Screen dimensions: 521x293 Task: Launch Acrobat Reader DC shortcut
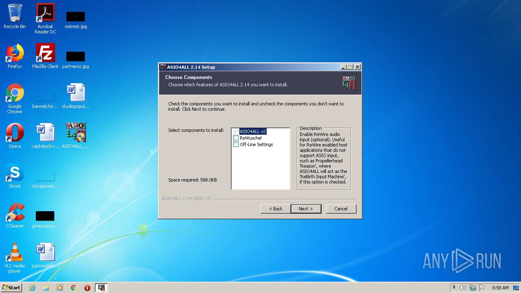tap(45, 18)
